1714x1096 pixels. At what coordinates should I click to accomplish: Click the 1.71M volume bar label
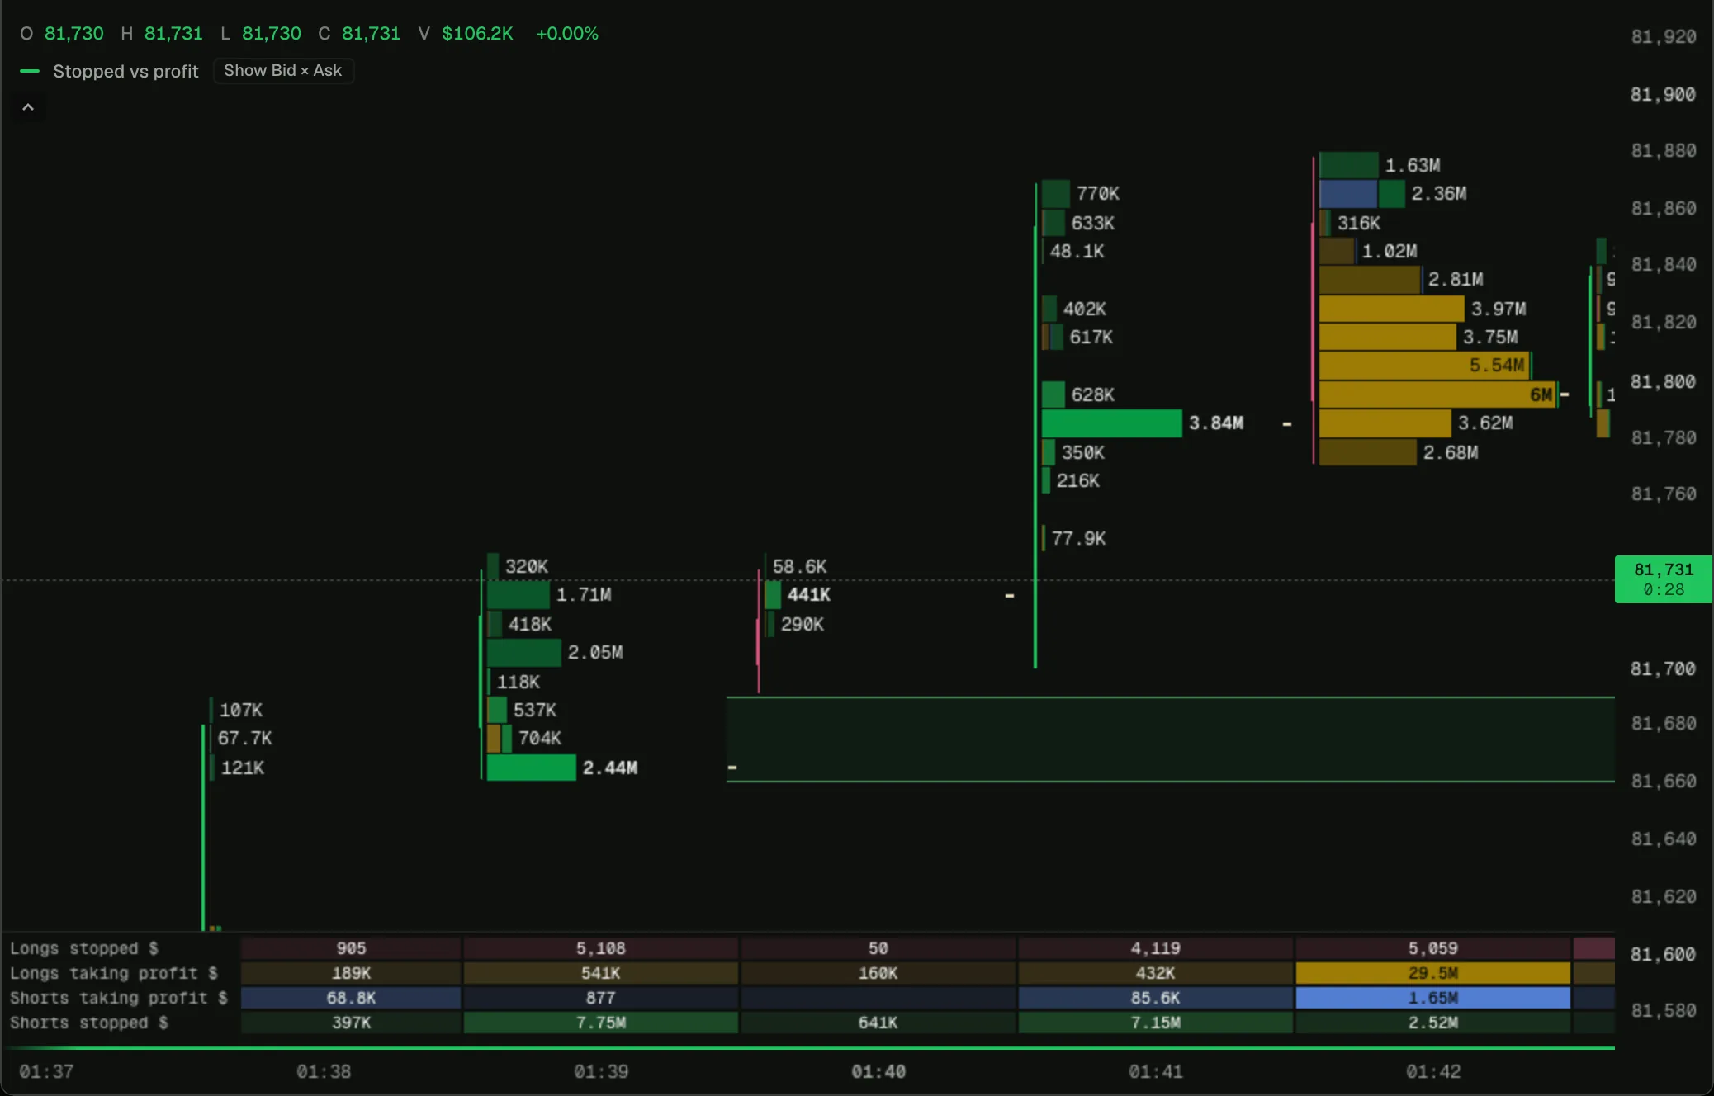584,595
